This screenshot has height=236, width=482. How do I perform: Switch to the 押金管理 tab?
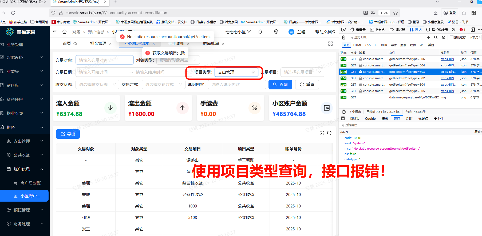click(x=98, y=43)
